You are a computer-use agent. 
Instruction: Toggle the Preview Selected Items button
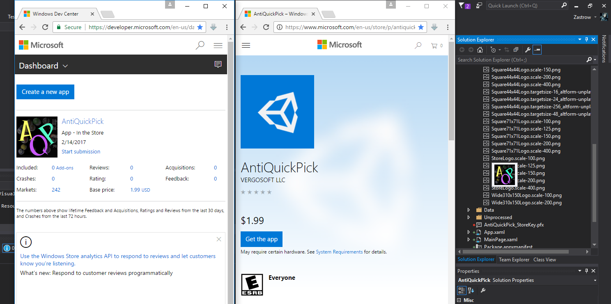tap(537, 50)
